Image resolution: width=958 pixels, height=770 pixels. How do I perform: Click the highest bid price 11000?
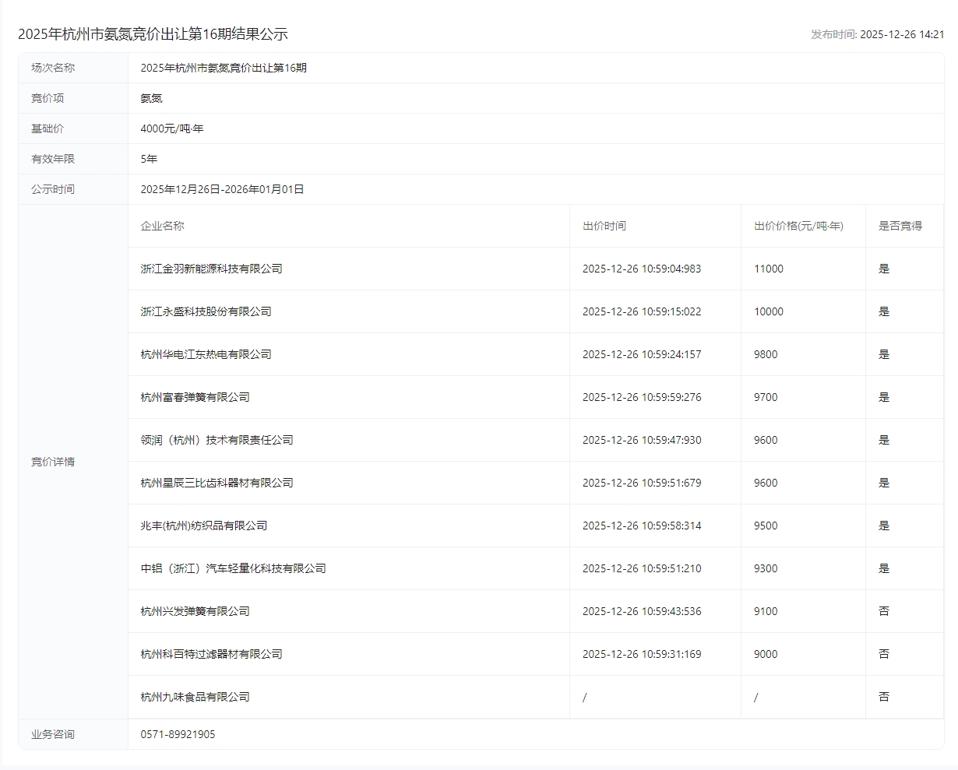768,269
